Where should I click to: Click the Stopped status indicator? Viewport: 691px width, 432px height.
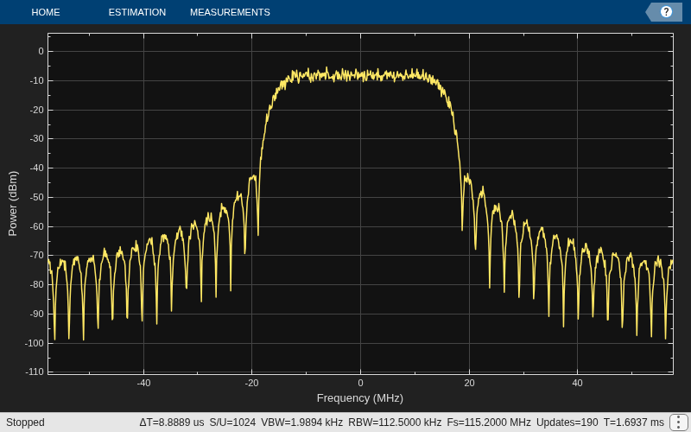(x=25, y=422)
